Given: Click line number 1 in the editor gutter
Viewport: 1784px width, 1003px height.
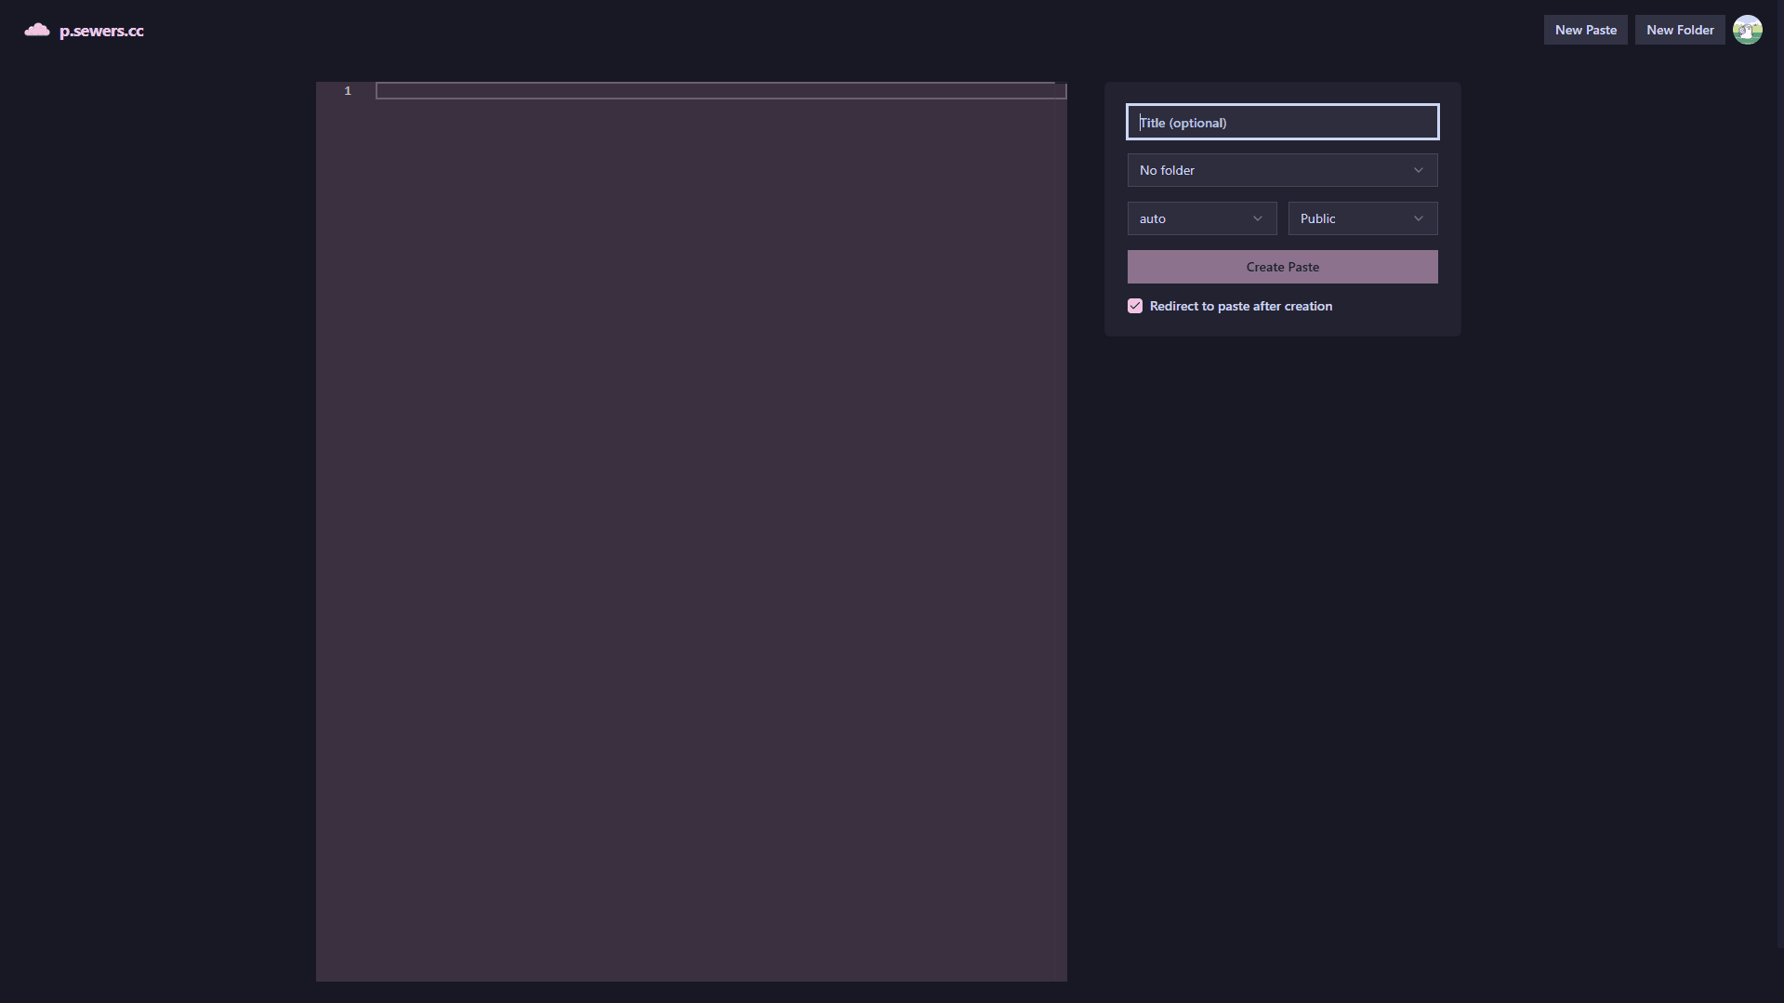Looking at the screenshot, I should pyautogui.click(x=348, y=90).
